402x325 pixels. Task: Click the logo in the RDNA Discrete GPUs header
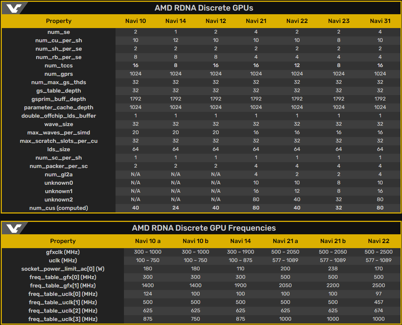pyautogui.click(x=14, y=8)
